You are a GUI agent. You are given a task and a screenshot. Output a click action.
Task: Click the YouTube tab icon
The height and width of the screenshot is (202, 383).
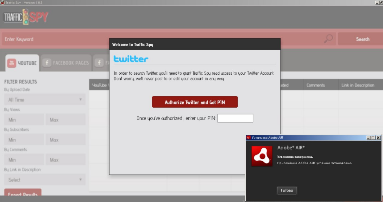(x=12, y=63)
